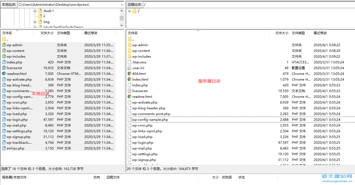Click the remote status text 164,873 字节
This screenshot has width=355, height=185.
[x=189, y=169]
